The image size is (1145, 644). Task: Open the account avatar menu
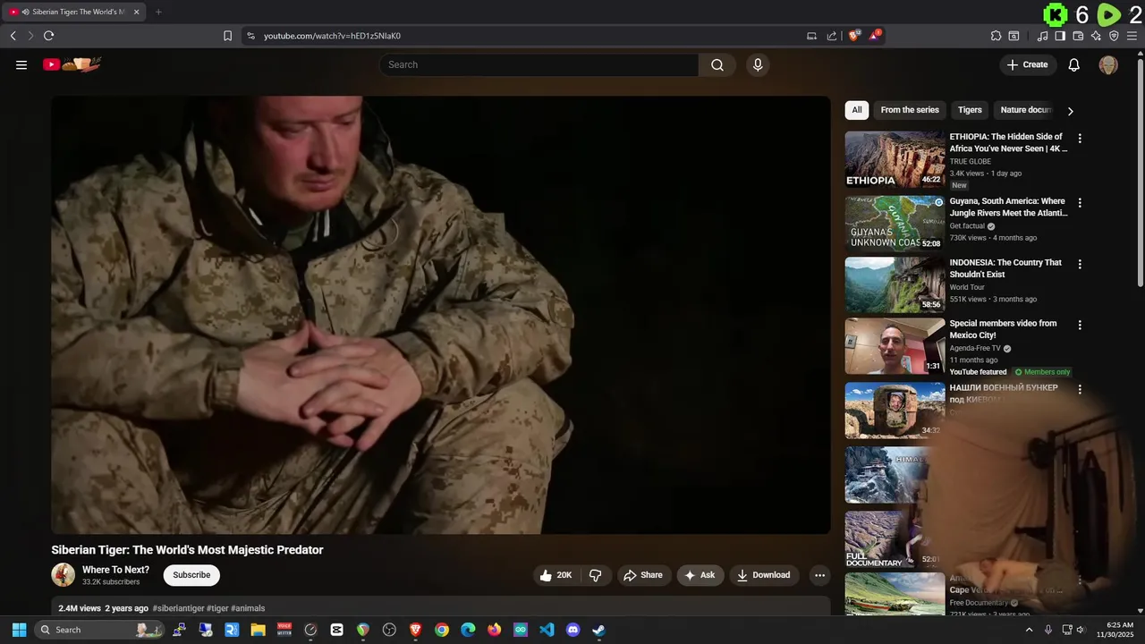pos(1108,64)
